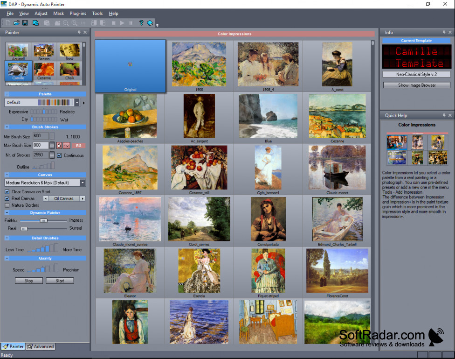Click the pink wave curve icon
455x359 pixels.
point(67,145)
